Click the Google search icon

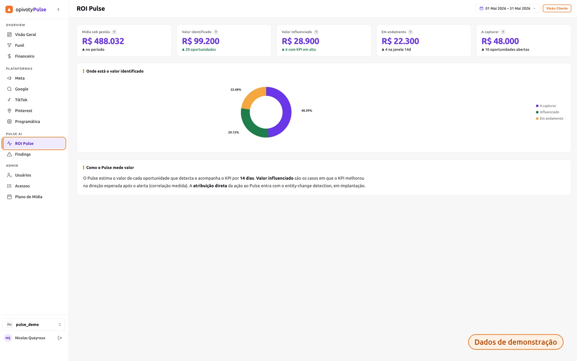coord(9,89)
